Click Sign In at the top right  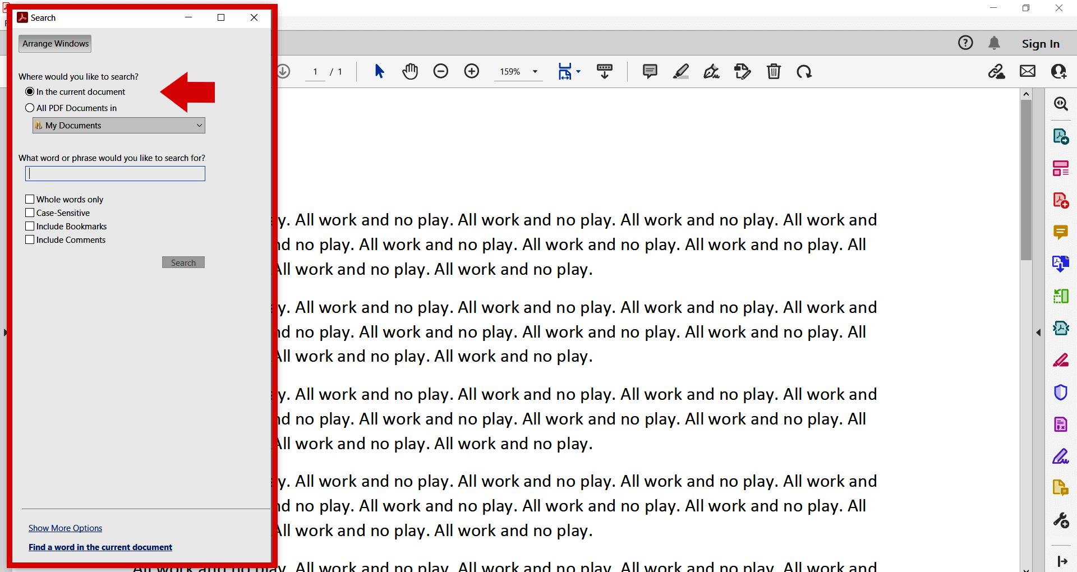pos(1040,43)
